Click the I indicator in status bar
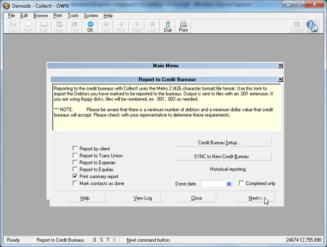The width and height of the screenshot is (327, 247). [114, 240]
